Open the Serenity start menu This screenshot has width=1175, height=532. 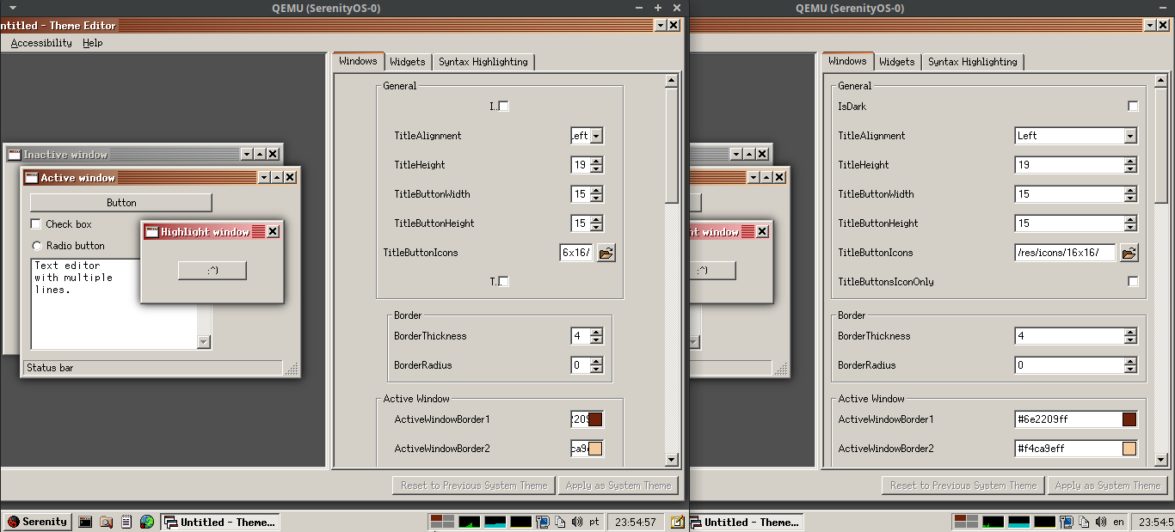tap(36, 521)
